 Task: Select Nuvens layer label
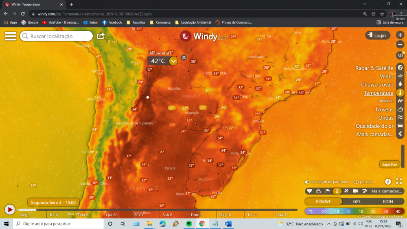coord(385,109)
